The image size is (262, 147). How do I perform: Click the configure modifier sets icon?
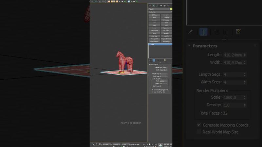point(238,32)
